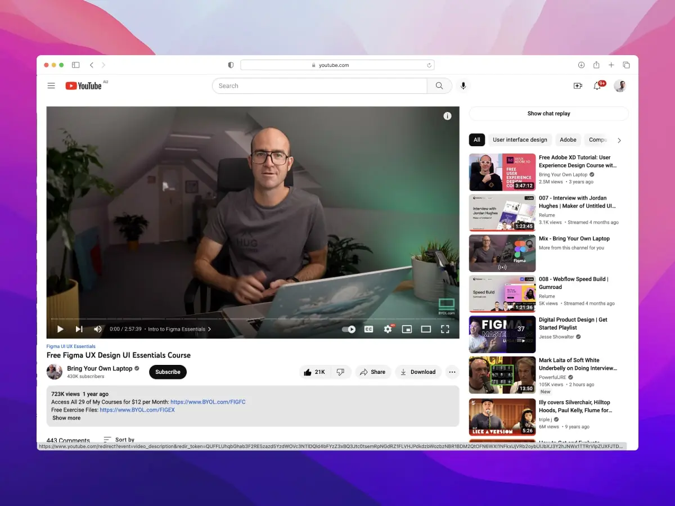Enable the miniplayer
Image resolution: width=675 pixels, height=506 pixels.
coord(407,329)
